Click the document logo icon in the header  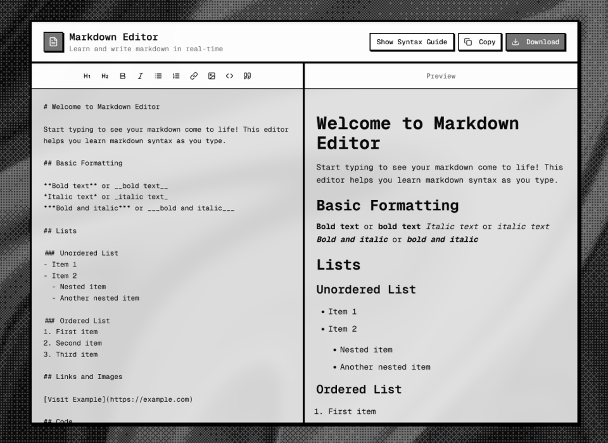(x=53, y=42)
